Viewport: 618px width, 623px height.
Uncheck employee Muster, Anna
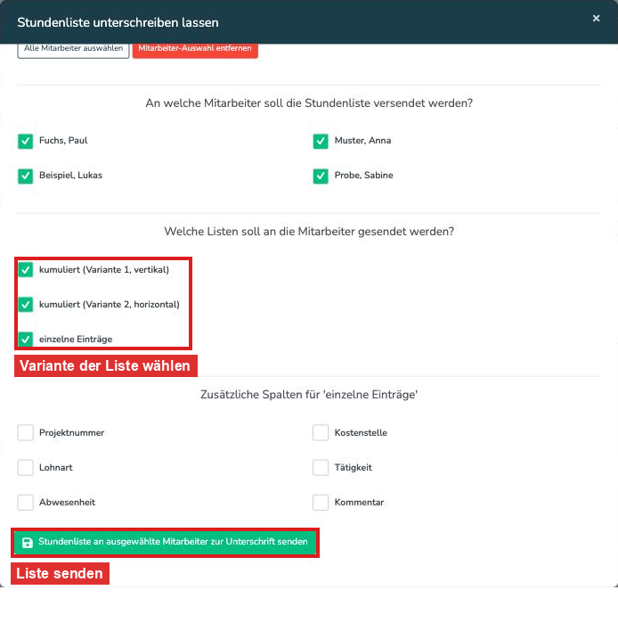click(321, 141)
